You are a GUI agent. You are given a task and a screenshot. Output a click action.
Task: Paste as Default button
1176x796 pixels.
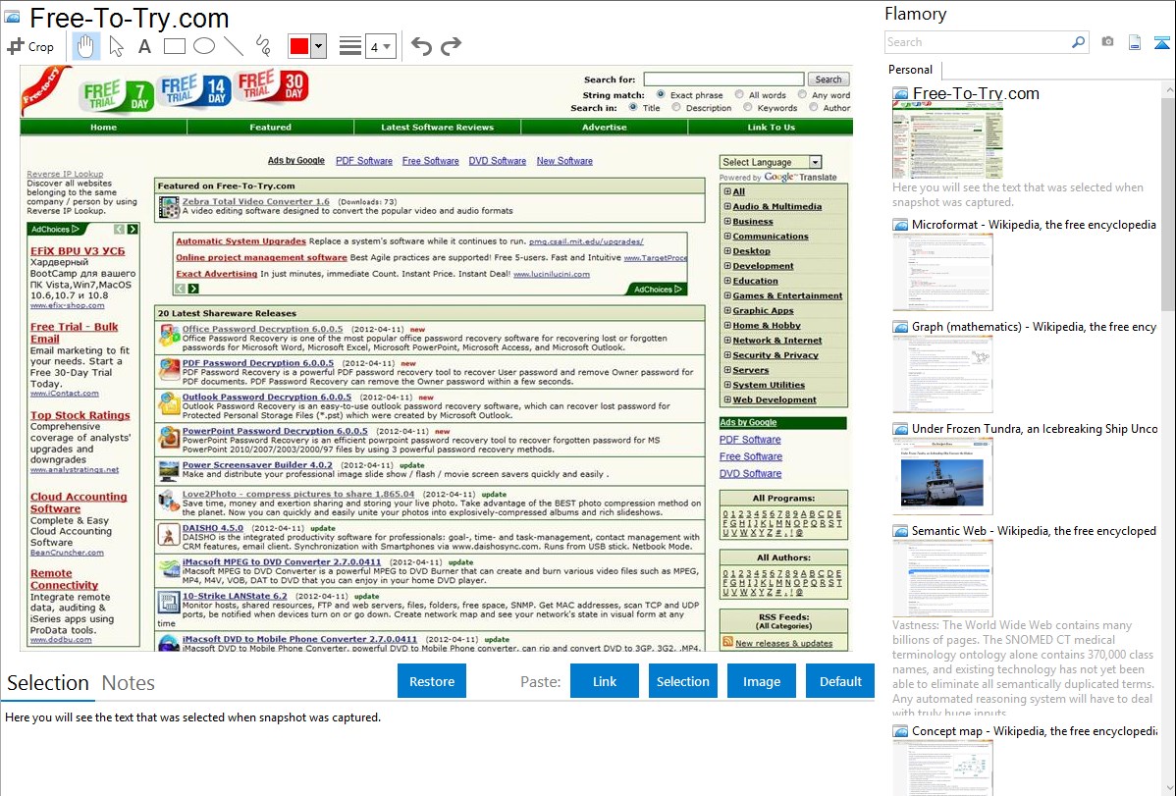(840, 681)
